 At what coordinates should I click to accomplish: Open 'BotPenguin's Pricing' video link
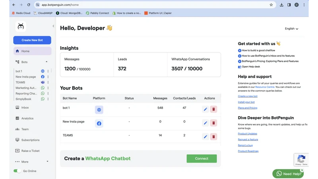[x=268, y=61]
